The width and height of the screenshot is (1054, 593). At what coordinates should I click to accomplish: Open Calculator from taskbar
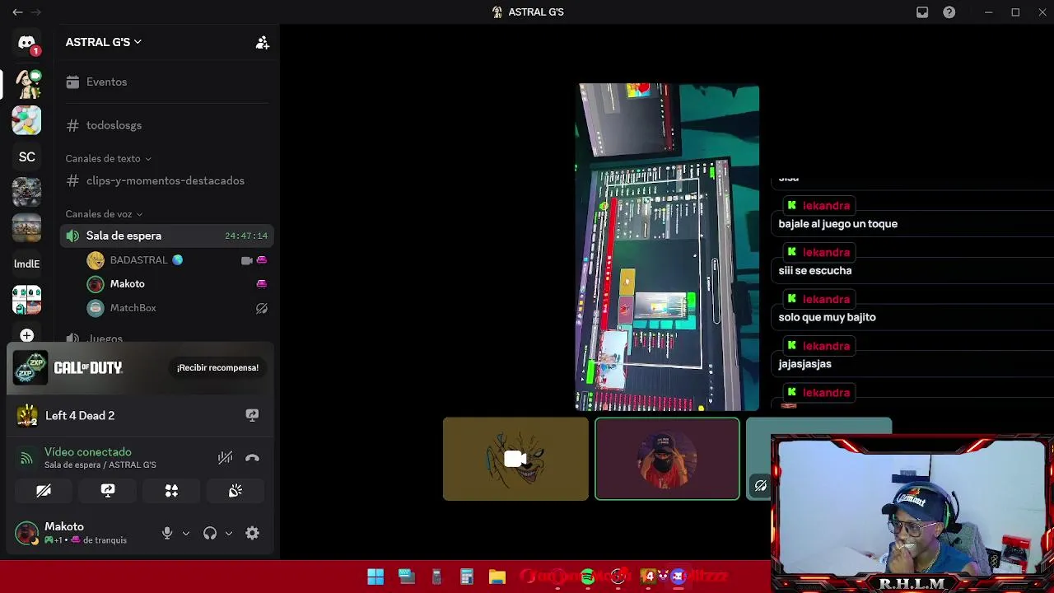(x=466, y=577)
